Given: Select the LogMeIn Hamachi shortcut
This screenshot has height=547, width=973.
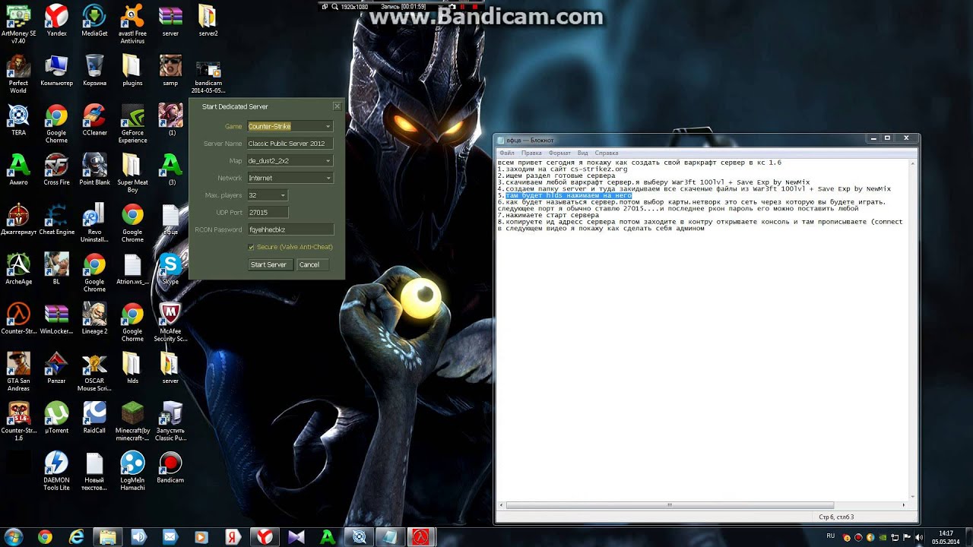Looking at the screenshot, I should click(x=132, y=470).
